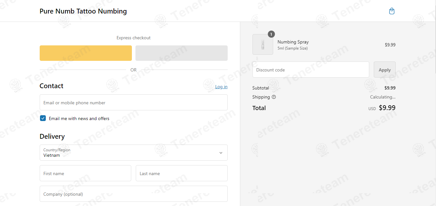436x206 pixels.
Task: Click the Subtotal $9.99 amount
Action: tap(390, 88)
